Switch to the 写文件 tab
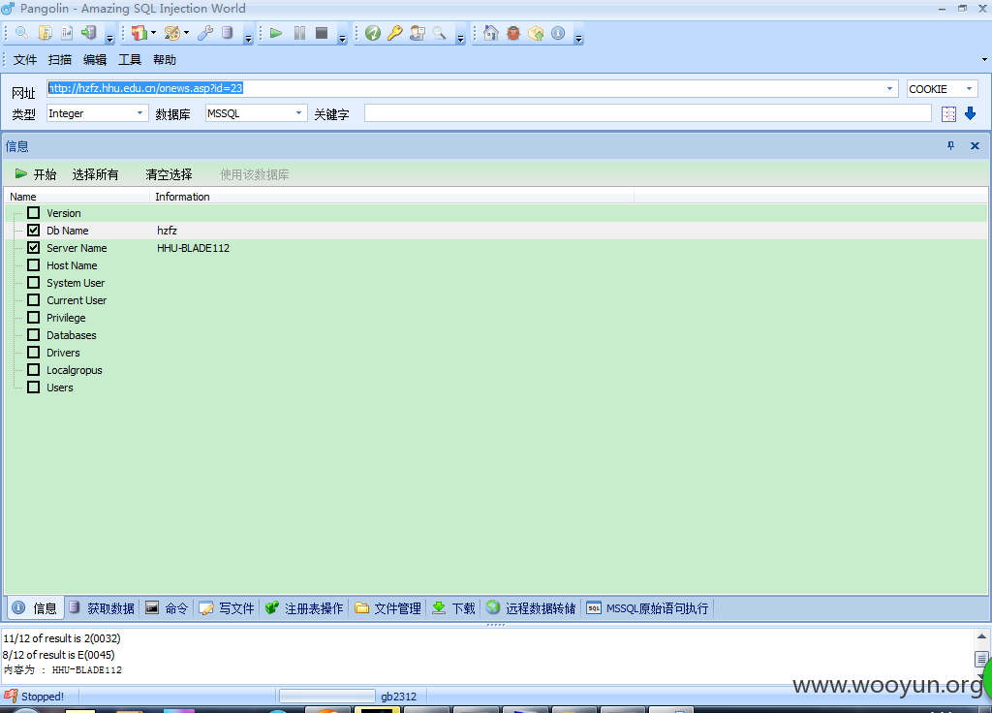 tap(227, 608)
